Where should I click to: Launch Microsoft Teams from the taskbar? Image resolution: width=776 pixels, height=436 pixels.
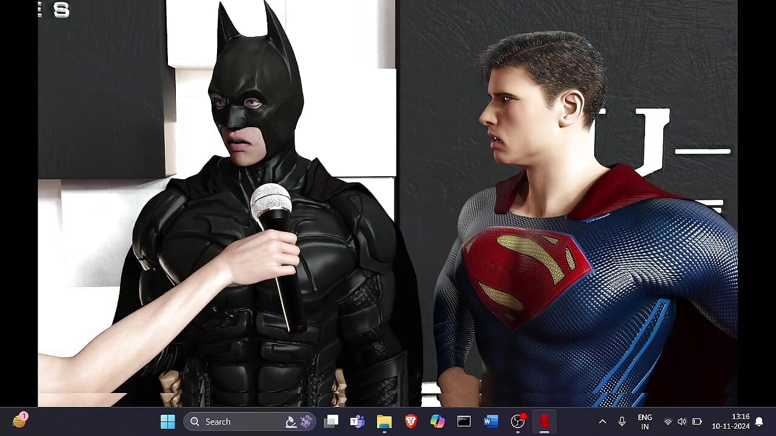(357, 421)
